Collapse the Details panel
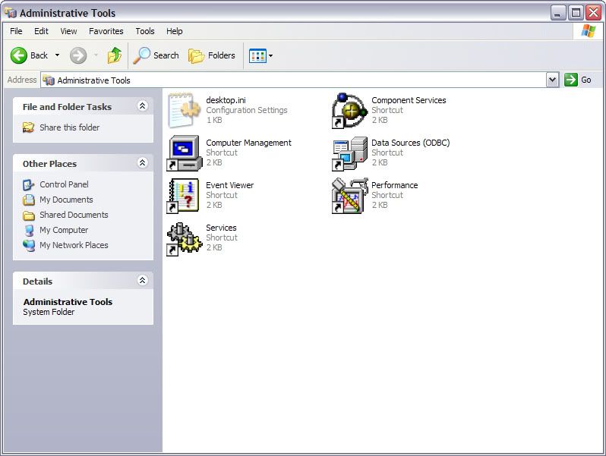 (142, 281)
